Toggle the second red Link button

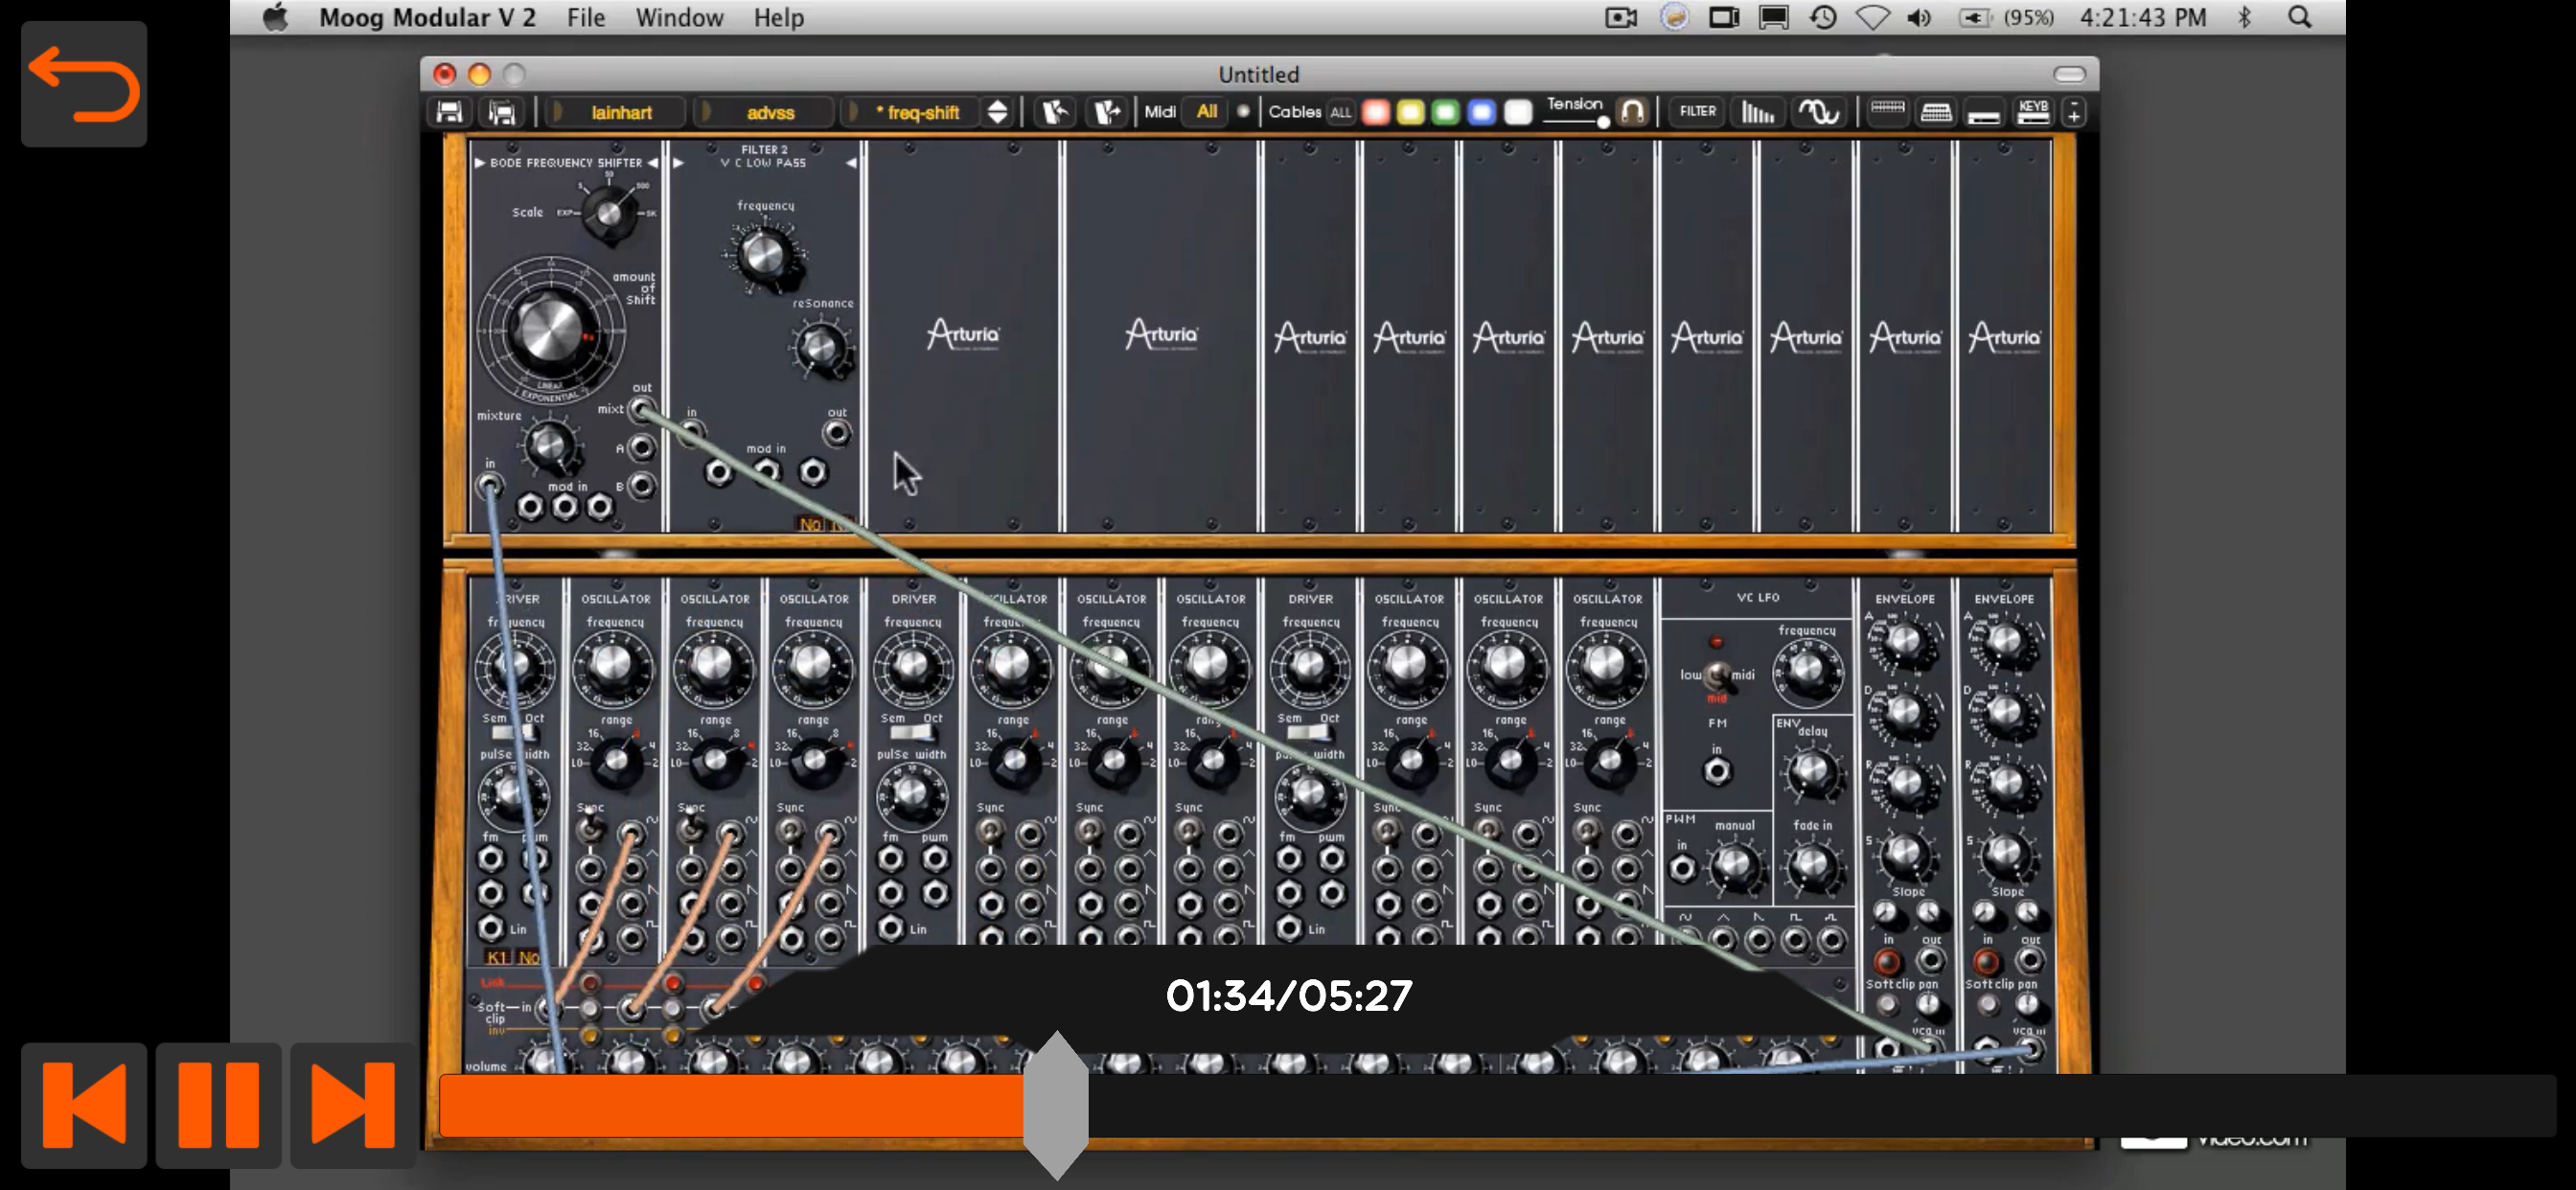(x=673, y=983)
